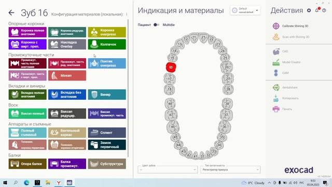
Task: Choose Понтик overpress
Action: click(107, 63)
